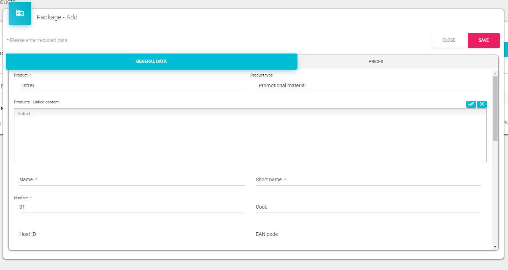Clear linked content selection with X icon
This screenshot has height=270, width=508.
482,104
